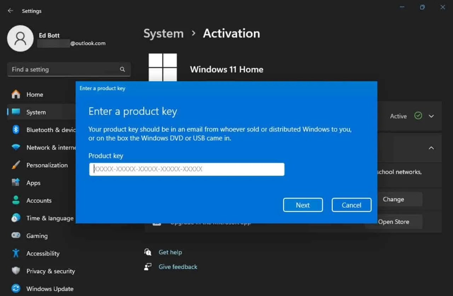
Task: Open the Apps section
Action: [x=33, y=183]
